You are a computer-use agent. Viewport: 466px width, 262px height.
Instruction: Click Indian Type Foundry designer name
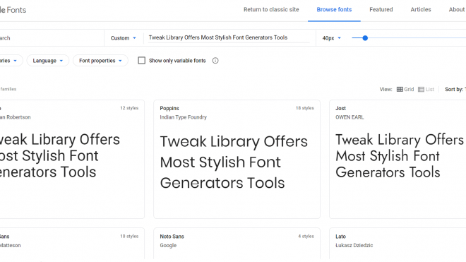(183, 117)
